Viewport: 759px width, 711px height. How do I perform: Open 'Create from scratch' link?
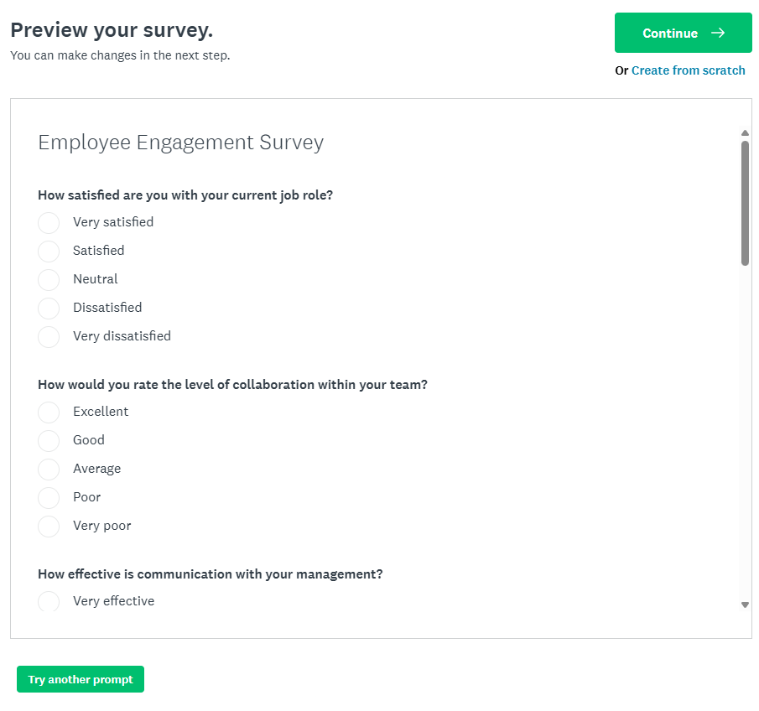click(x=688, y=70)
